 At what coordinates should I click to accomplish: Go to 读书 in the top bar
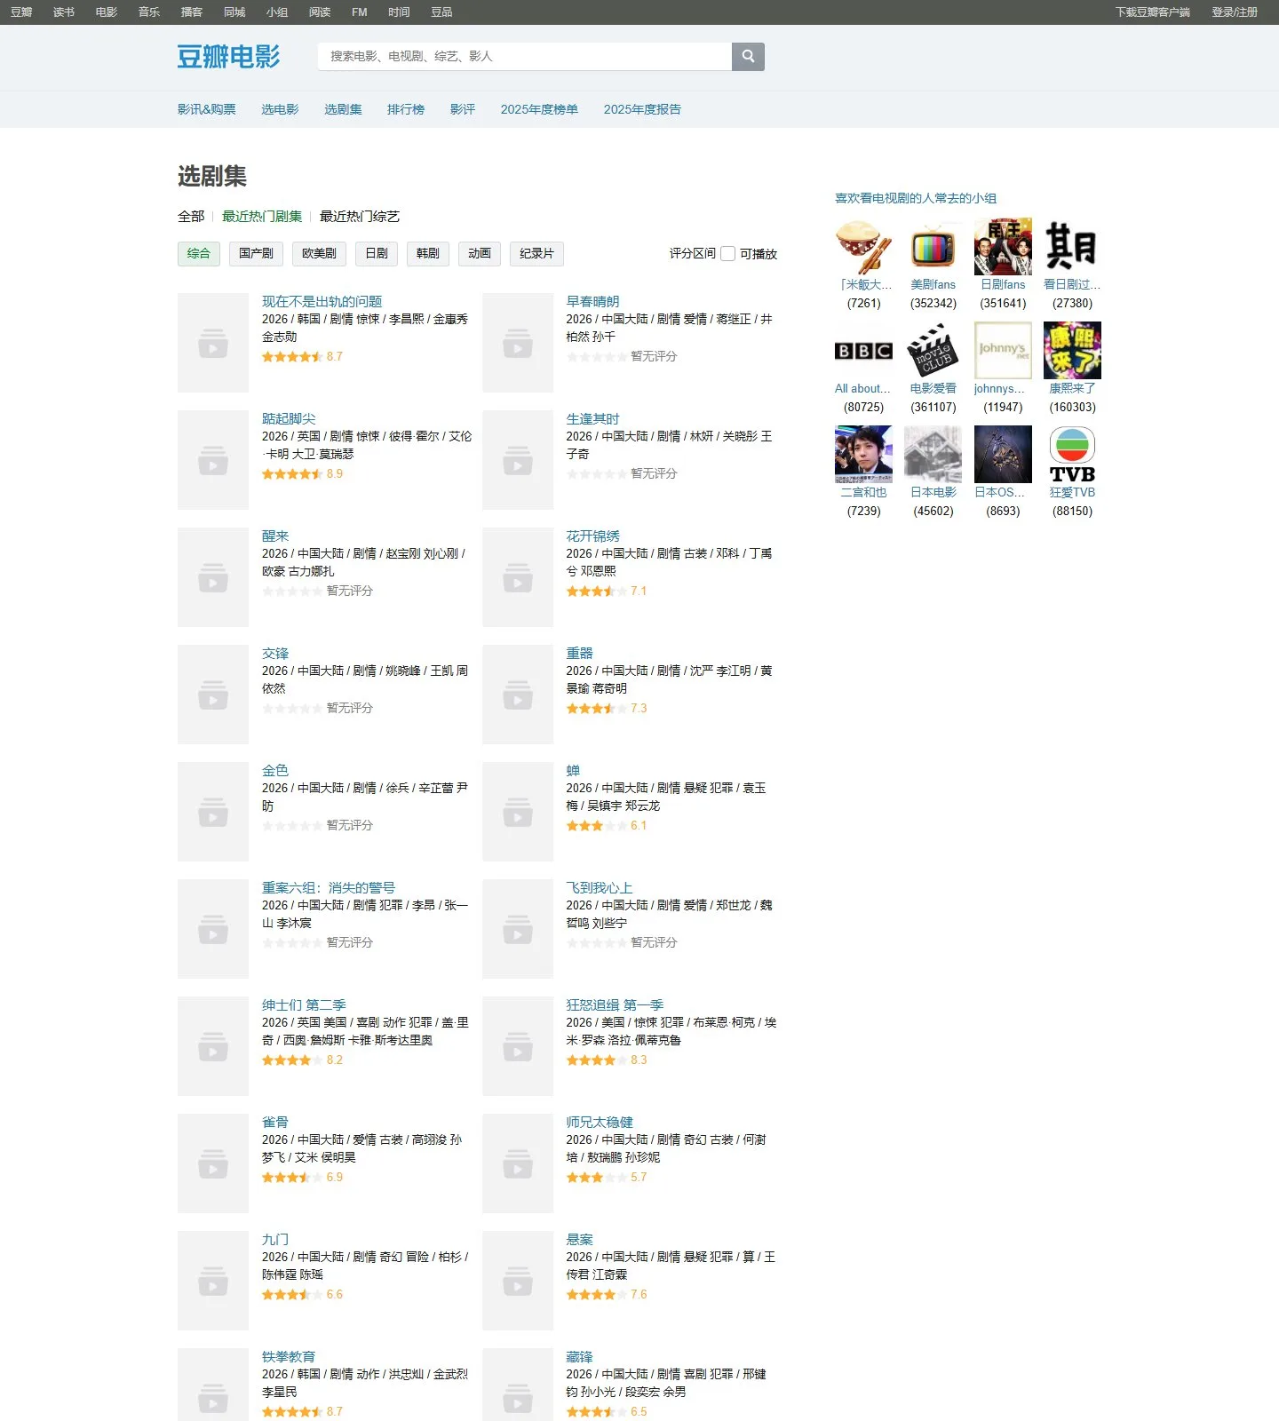[64, 12]
